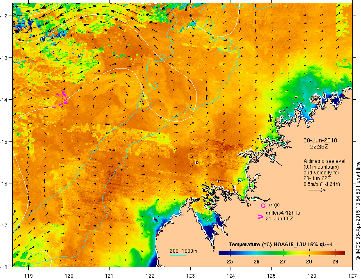The height and width of the screenshot is (279, 361).
Task: Click the 119 longitude axis label
Action: tap(29, 276)
